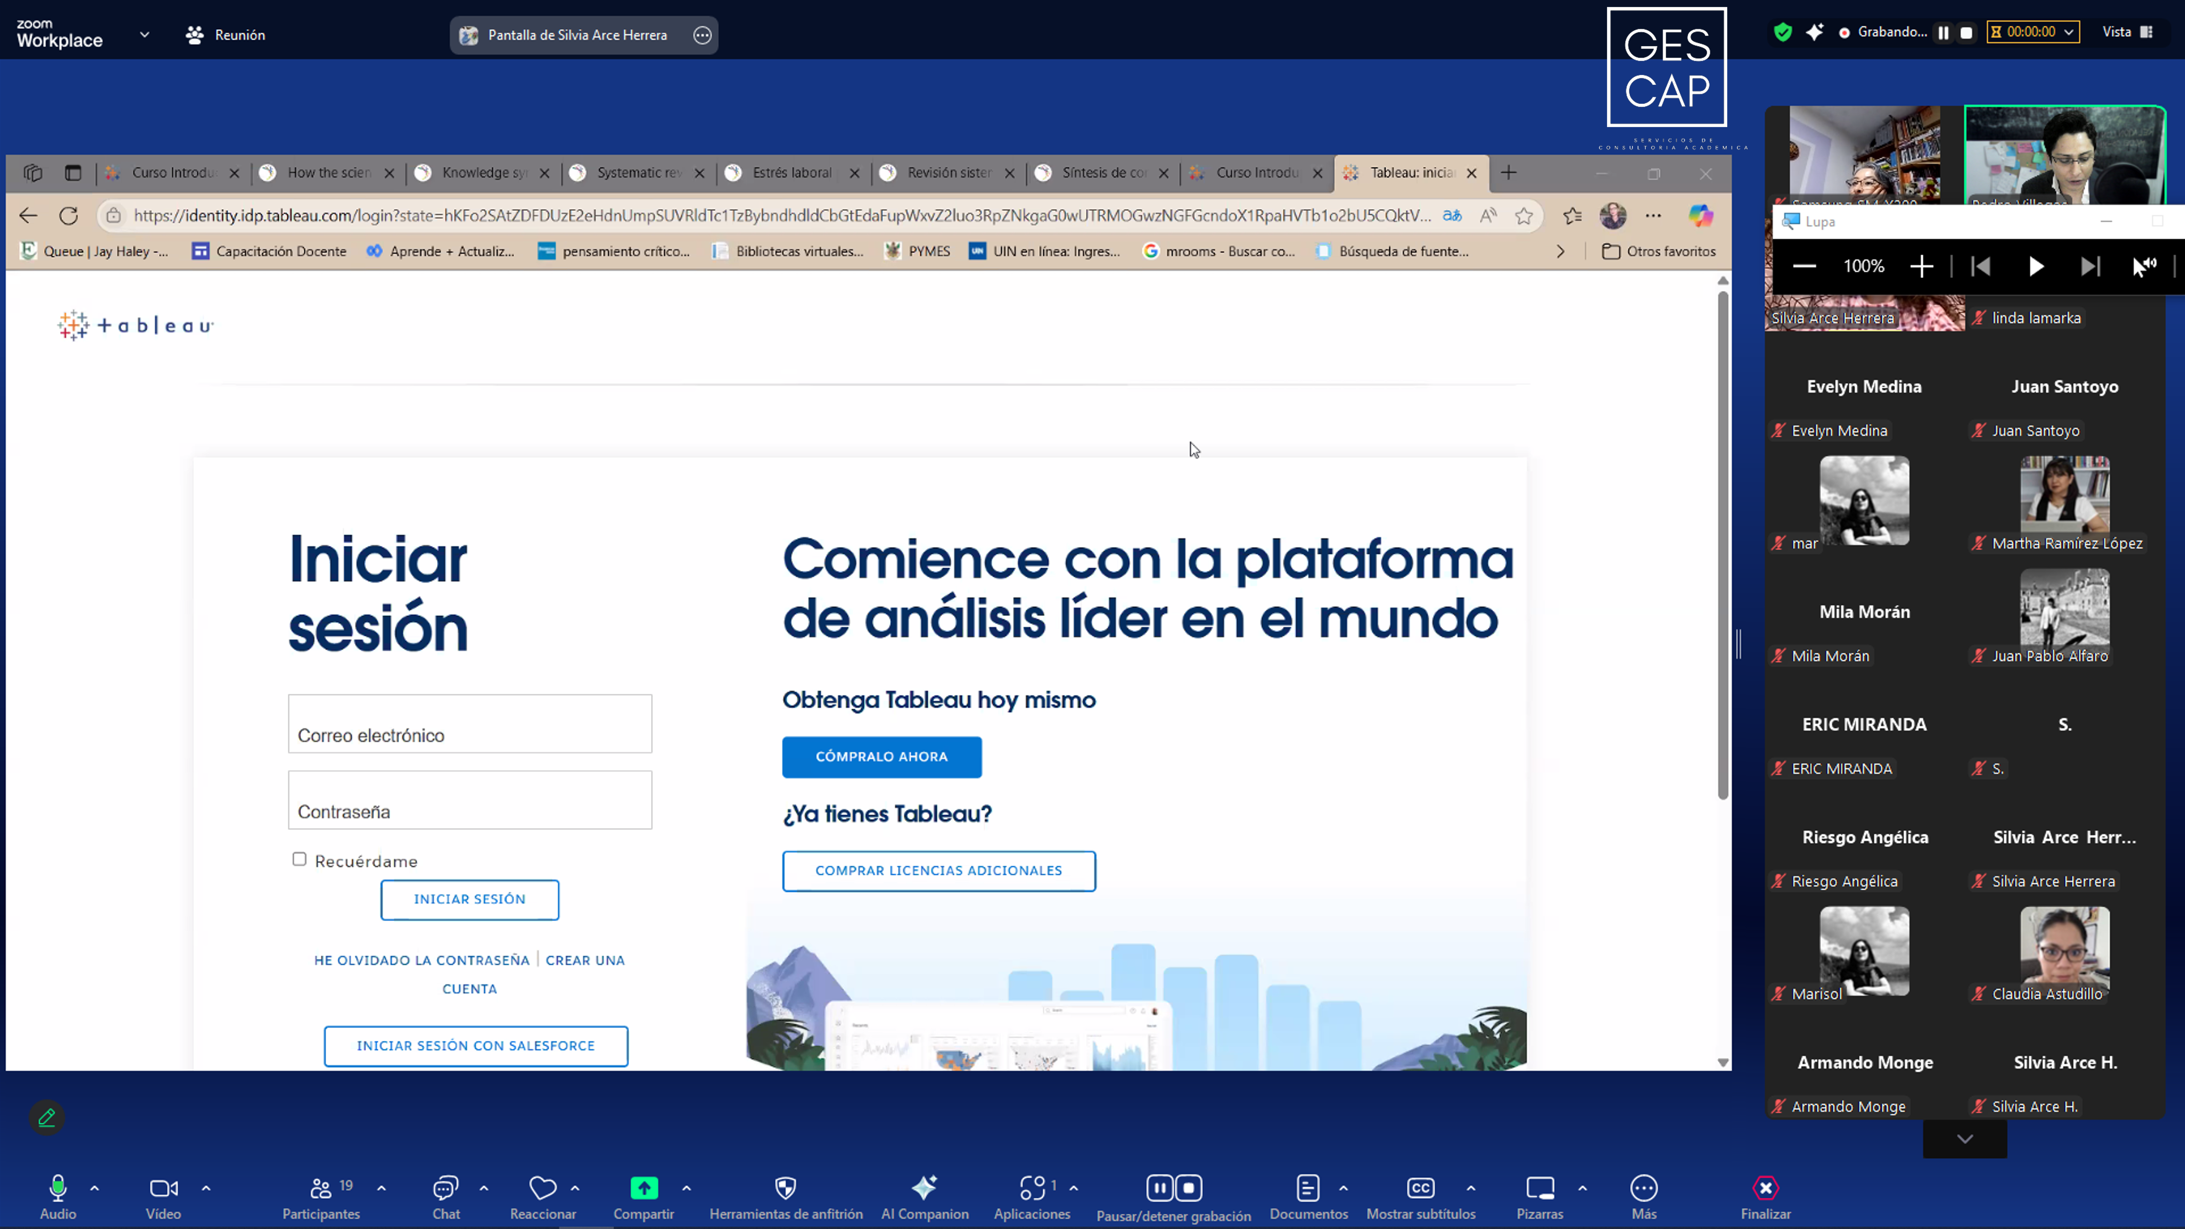
Task: Expand the Documentos options arrow
Action: (x=1344, y=1188)
